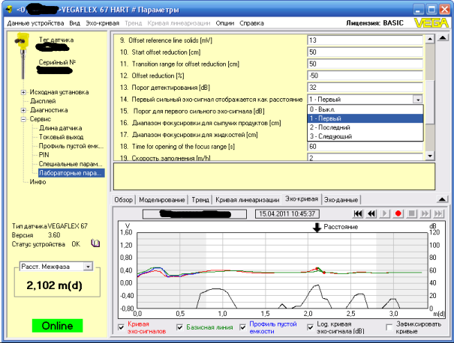Collapse the Сервис tree node

23,119
